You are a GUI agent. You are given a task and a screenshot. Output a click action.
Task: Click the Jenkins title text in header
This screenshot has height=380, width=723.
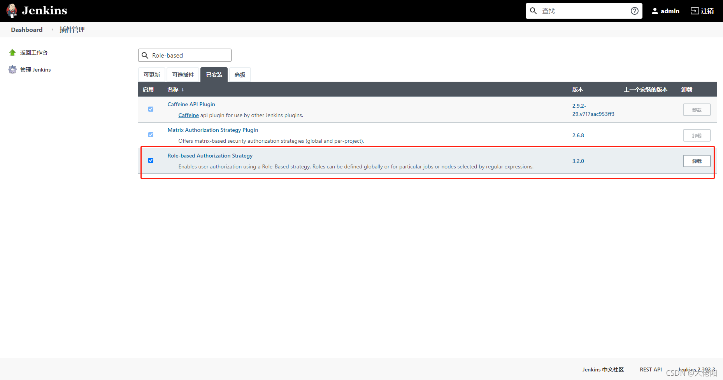(x=44, y=11)
